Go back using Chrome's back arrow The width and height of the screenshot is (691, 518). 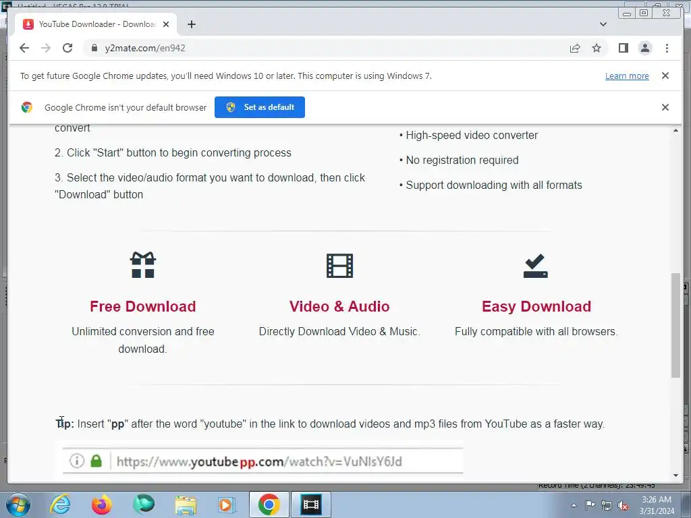(24, 48)
